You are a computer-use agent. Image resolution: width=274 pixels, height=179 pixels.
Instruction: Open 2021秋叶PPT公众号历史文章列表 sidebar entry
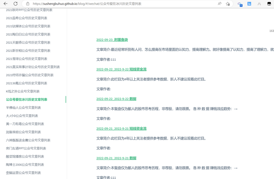29,10
